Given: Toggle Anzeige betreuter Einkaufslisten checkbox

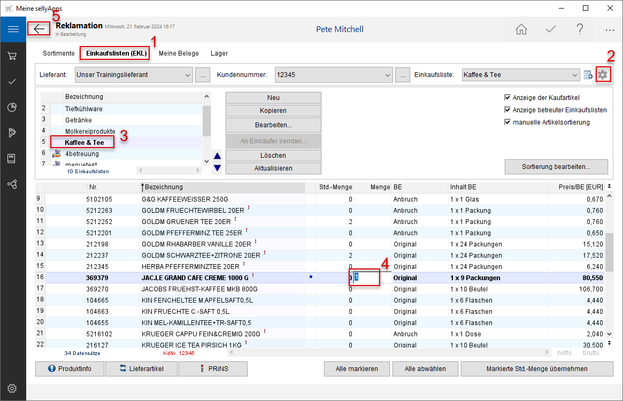Looking at the screenshot, I should [x=507, y=110].
